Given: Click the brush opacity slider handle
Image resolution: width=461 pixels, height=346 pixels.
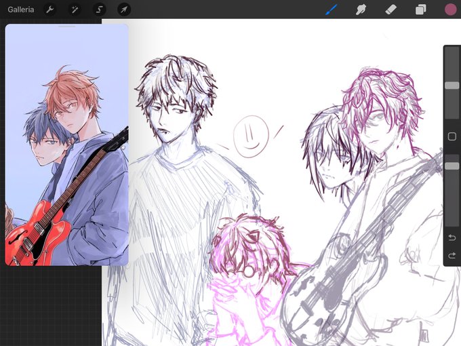Looking at the screenshot, I should (452, 166).
